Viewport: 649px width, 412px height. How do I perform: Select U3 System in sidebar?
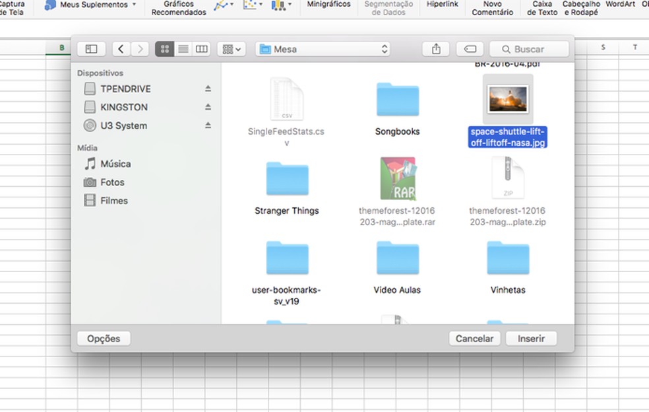click(123, 125)
